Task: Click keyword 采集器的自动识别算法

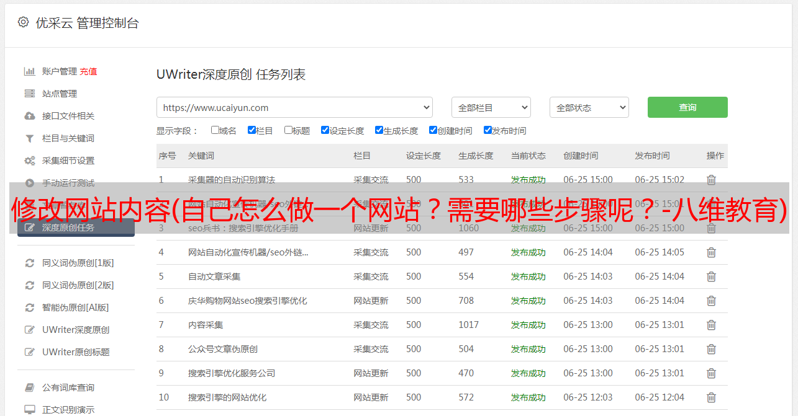Action: 232,180
